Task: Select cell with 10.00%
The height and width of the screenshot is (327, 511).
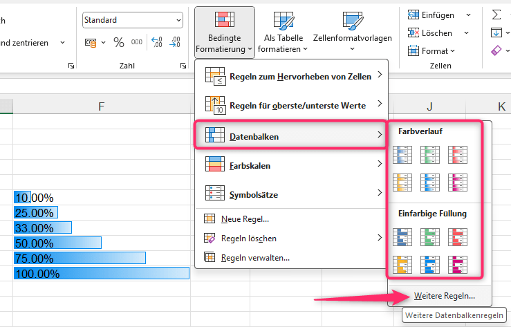Action: [x=102, y=197]
